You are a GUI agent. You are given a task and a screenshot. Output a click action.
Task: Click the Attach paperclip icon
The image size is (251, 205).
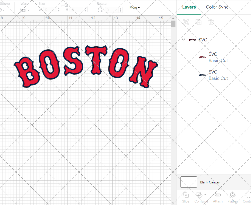click(x=218, y=195)
